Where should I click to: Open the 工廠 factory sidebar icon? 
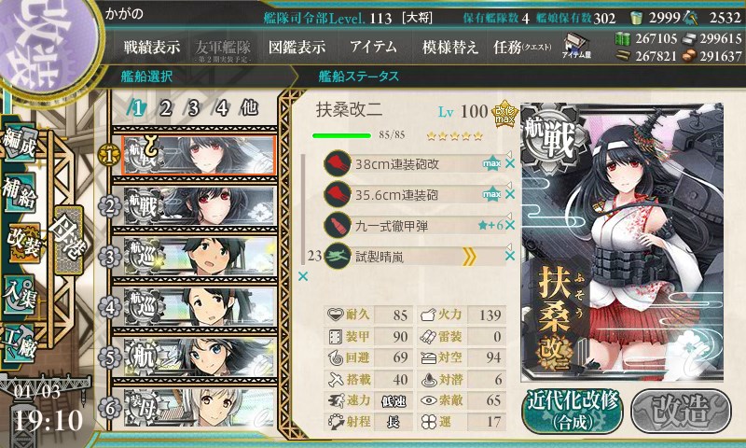tap(19, 343)
